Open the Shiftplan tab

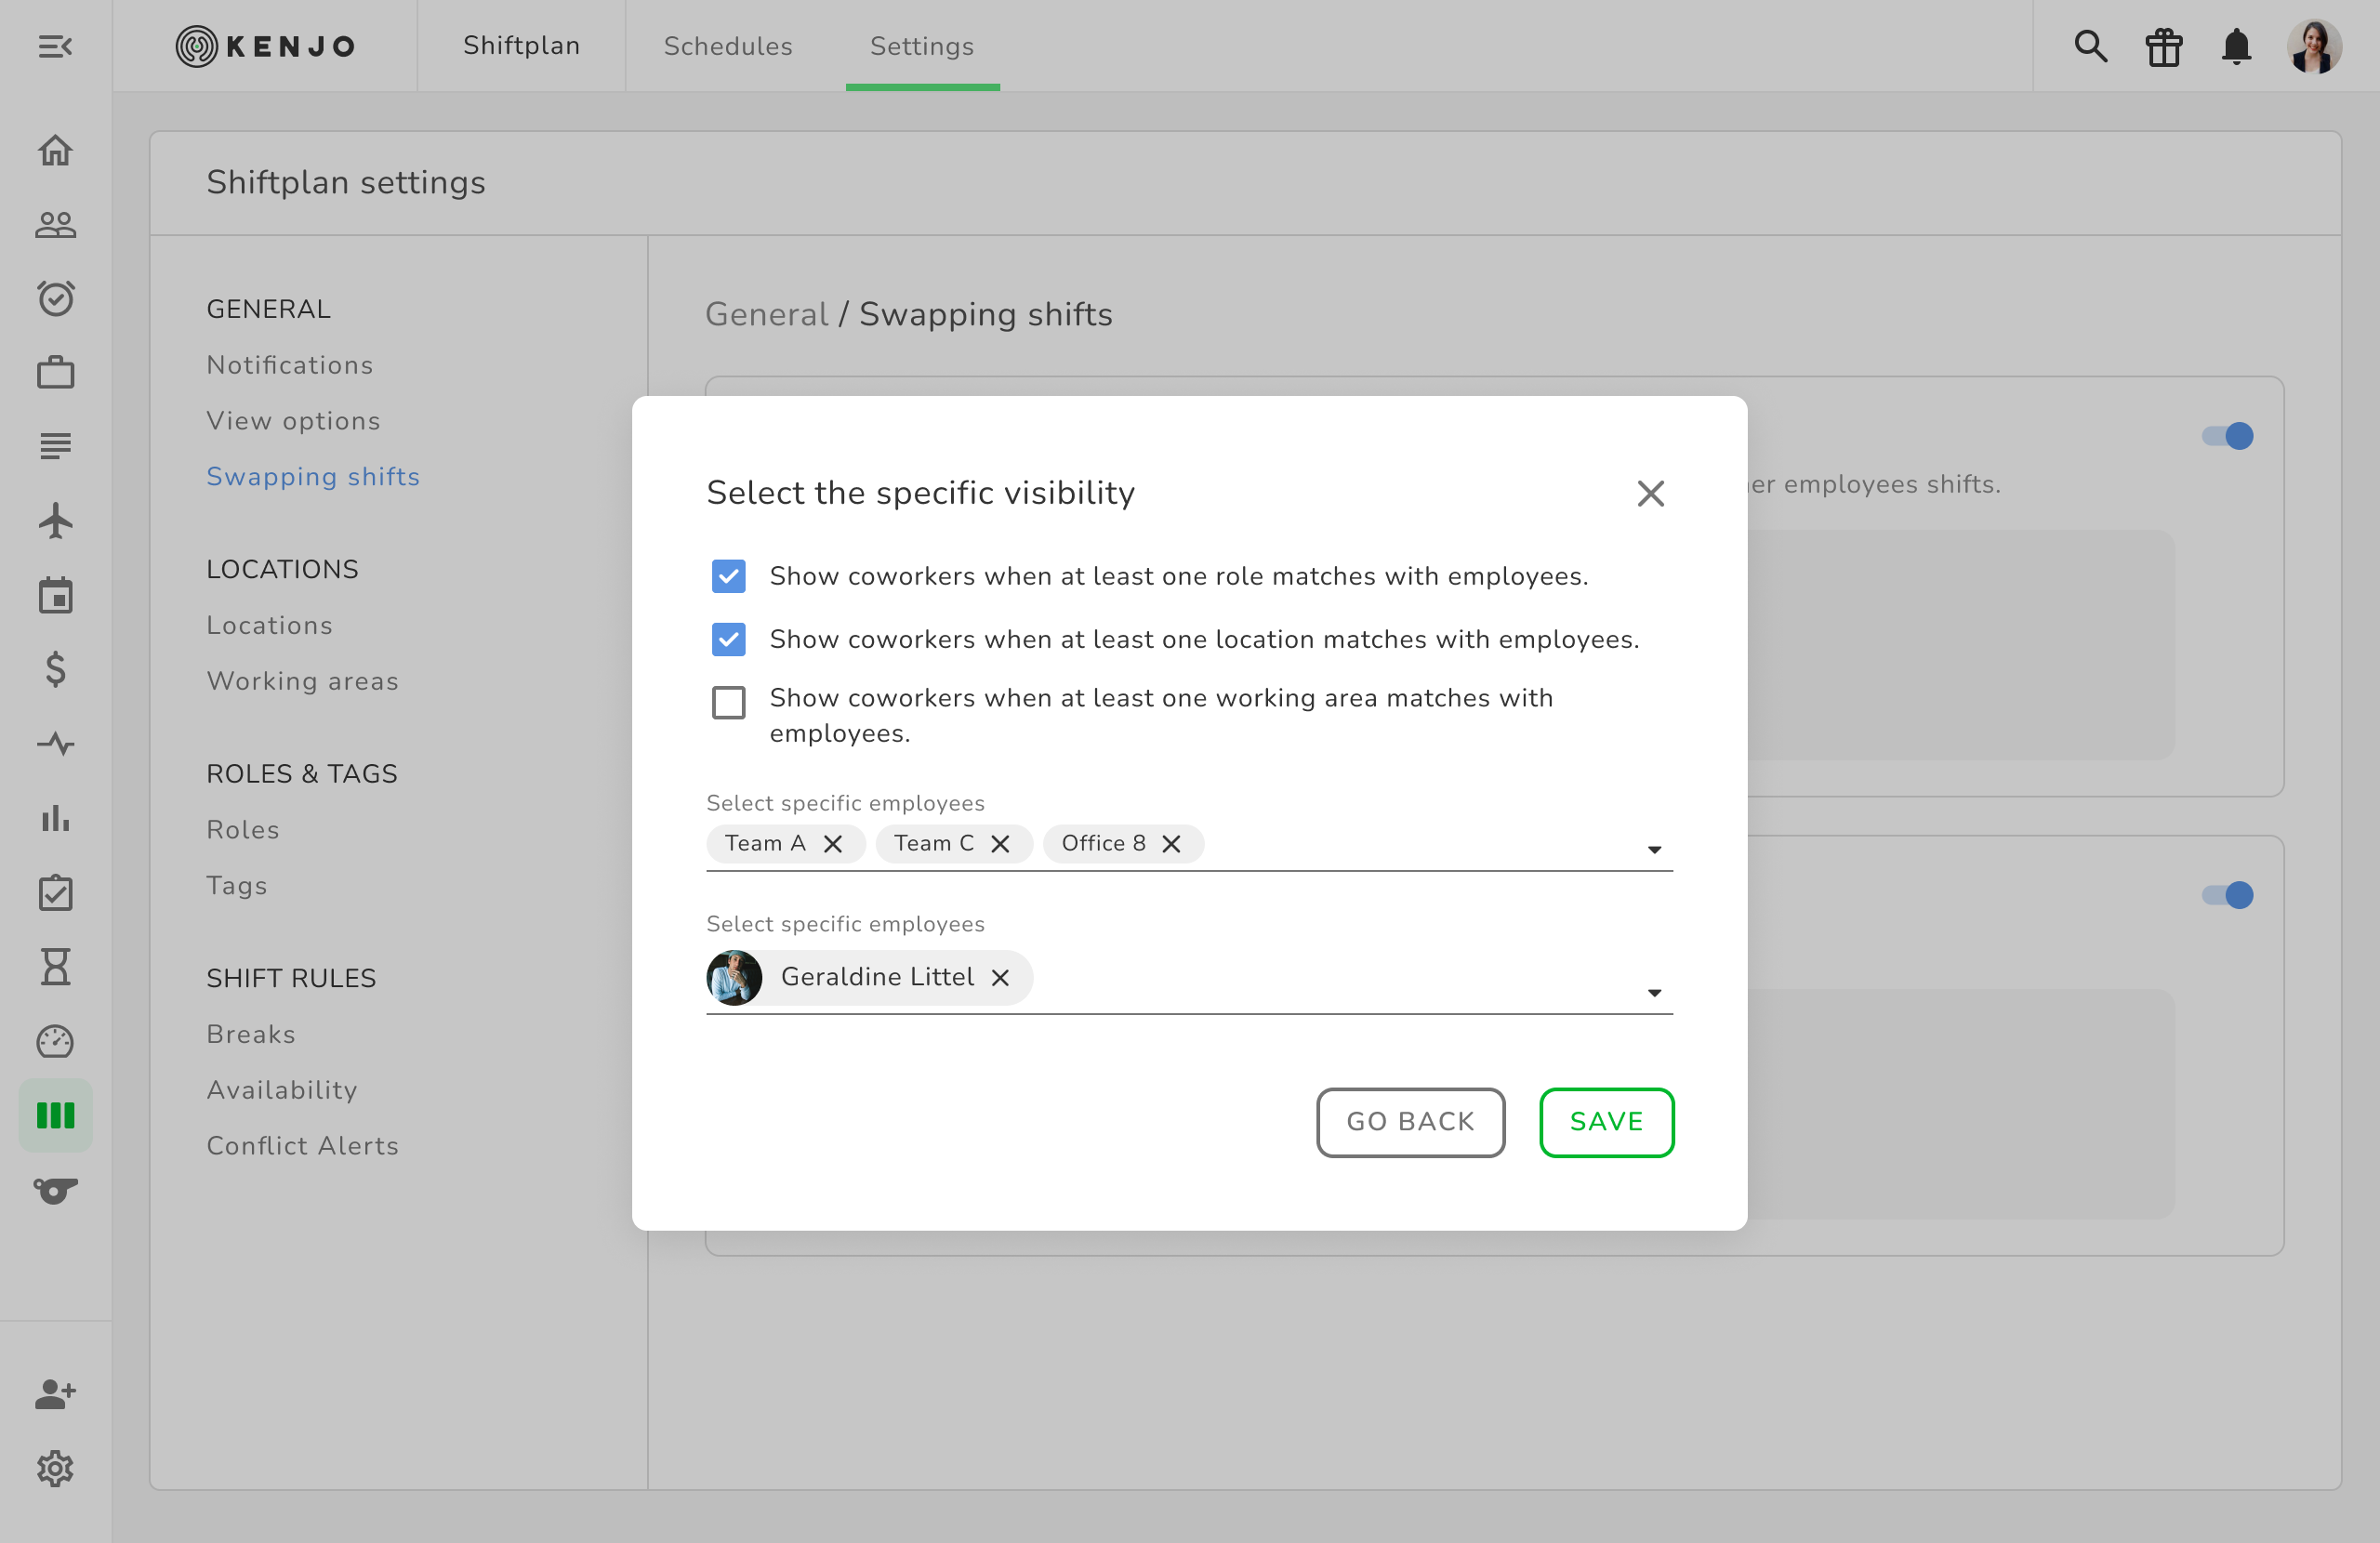pyautogui.click(x=521, y=46)
